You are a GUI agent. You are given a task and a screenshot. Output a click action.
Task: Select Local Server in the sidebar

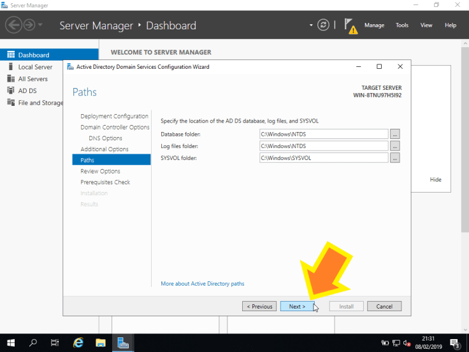35,67
